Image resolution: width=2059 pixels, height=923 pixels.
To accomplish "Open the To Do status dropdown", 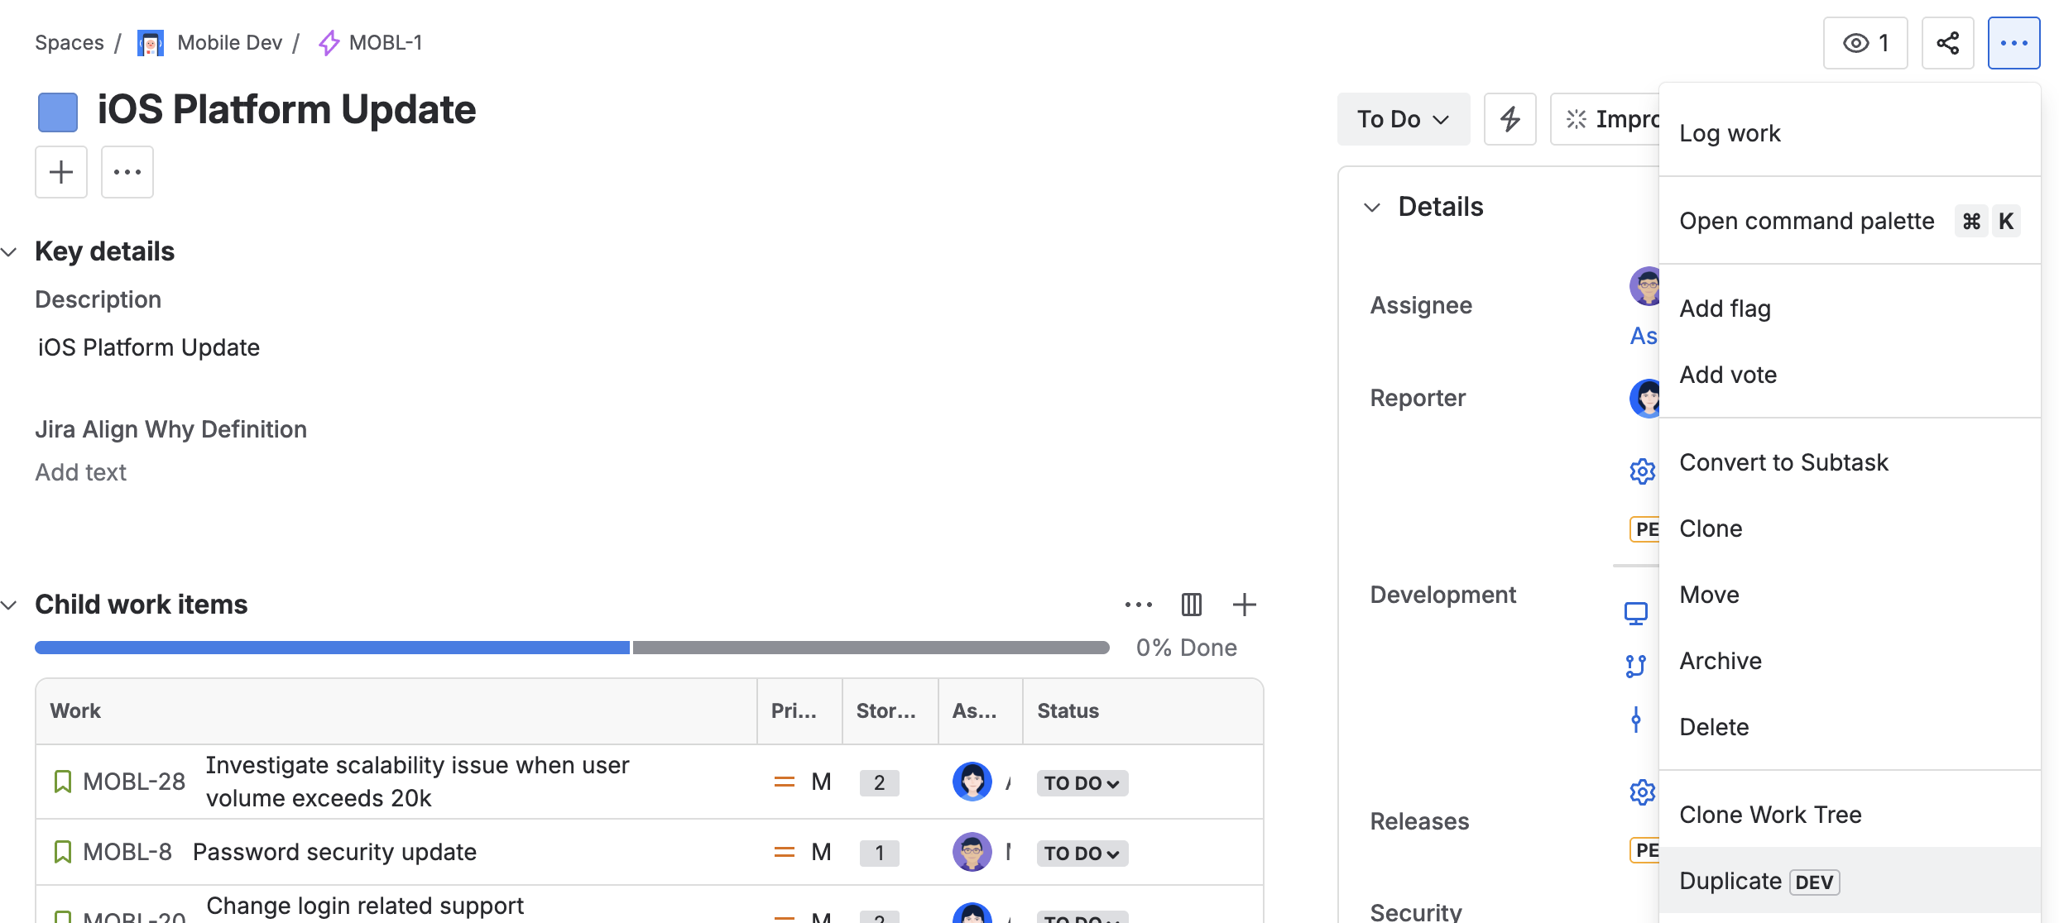I will coord(1403,119).
